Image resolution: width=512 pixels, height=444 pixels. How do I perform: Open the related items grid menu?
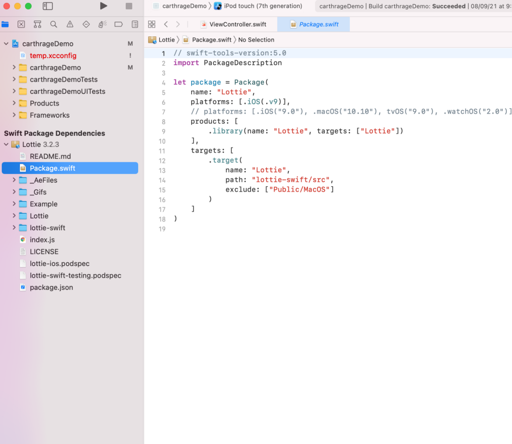click(152, 24)
